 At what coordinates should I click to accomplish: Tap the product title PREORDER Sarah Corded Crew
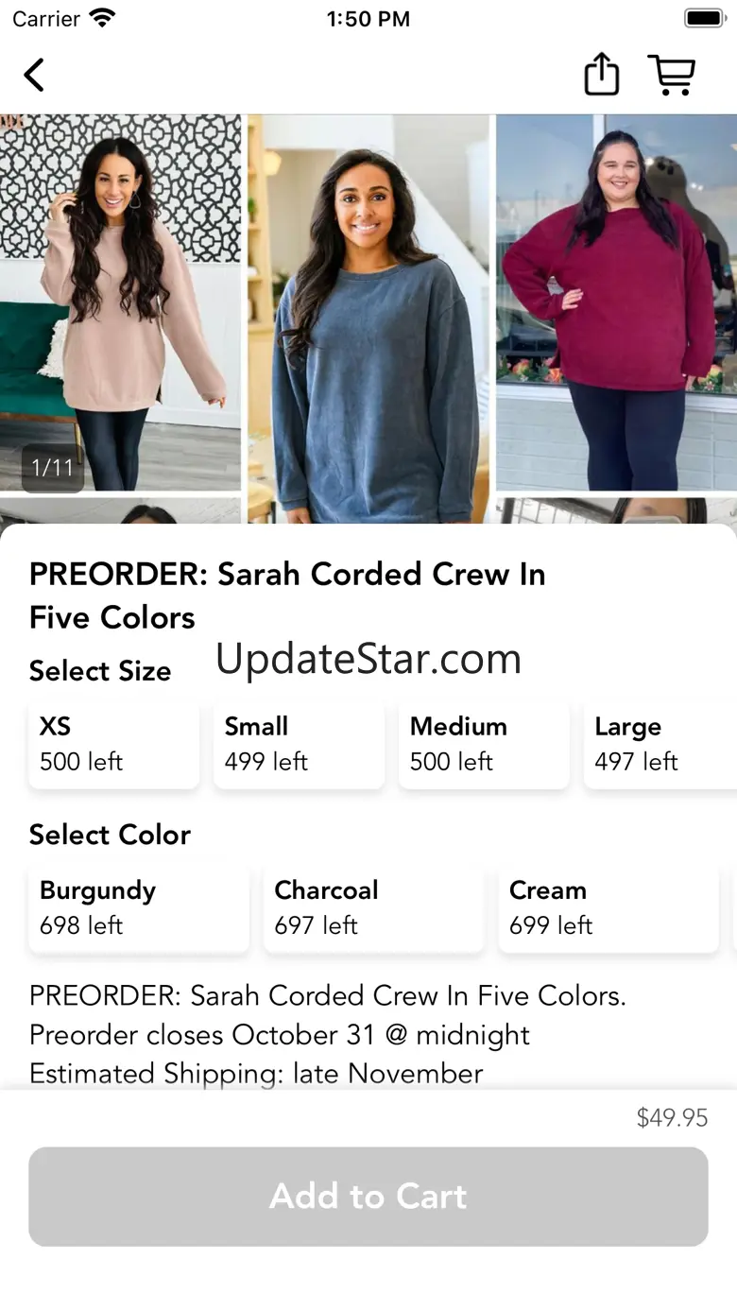(x=287, y=595)
